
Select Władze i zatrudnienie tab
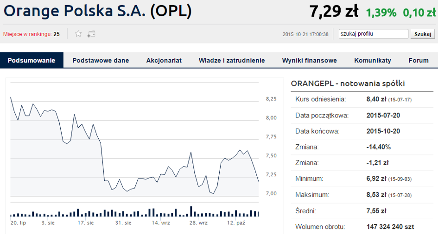[x=232, y=61]
